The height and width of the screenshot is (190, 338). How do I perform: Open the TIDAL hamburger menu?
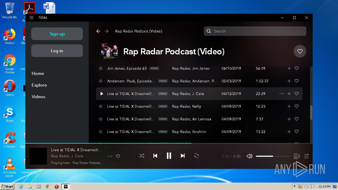pos(31,18)
